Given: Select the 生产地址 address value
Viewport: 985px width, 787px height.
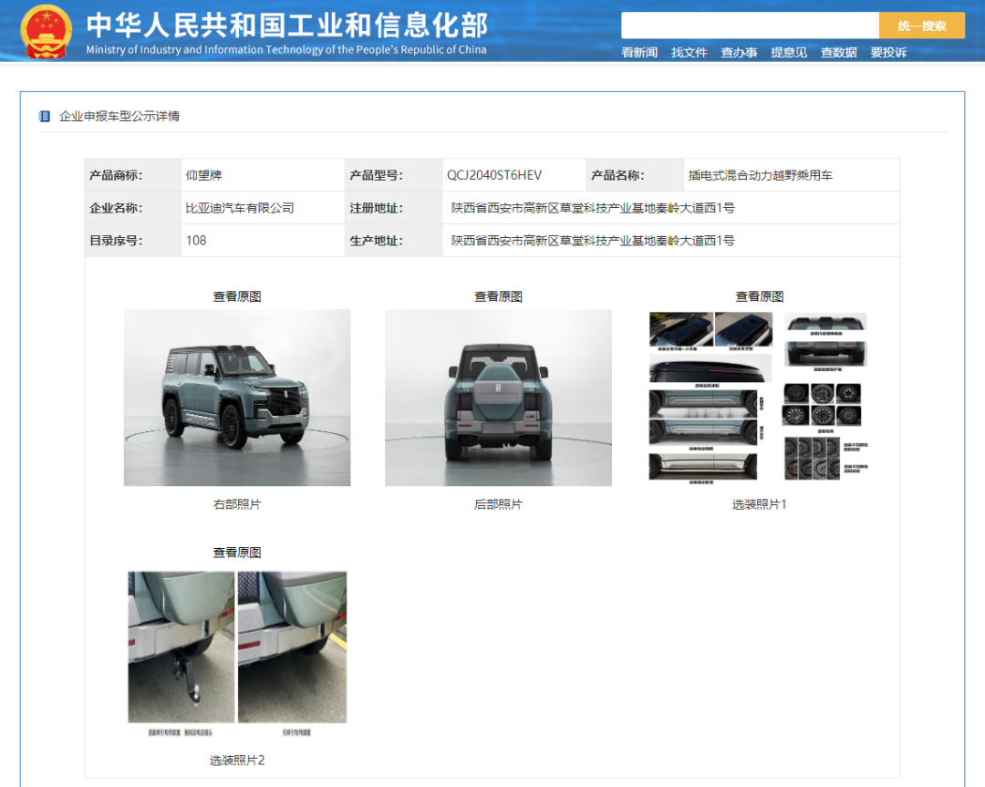Looking at the screenshot, I should 593,241.
